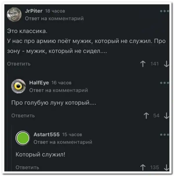Follow 'Ответ на комментарий' link under JrPiter
174x176 pixels.
[x=54, y=19]
